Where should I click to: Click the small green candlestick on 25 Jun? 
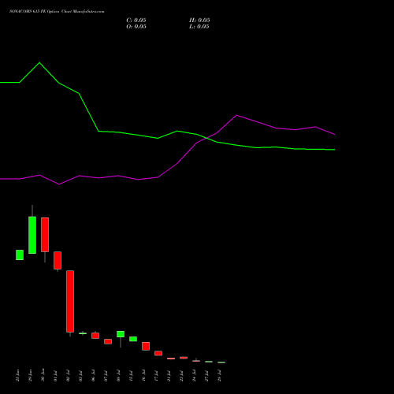pos(20,255)
